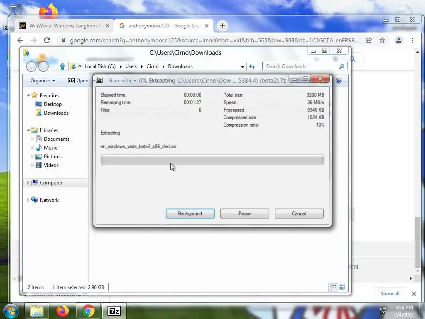Screen dimensions: 425x319
Task: Switch Explorer to large icons view
Action: tap(342, 287)
